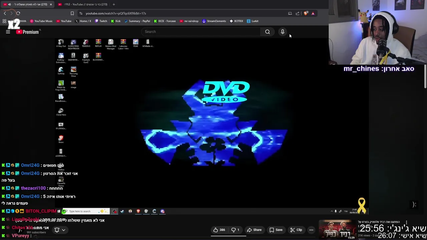Open the YouTube Music bookmark
Viewport: 427px width, 240px height.
point(41,21)
